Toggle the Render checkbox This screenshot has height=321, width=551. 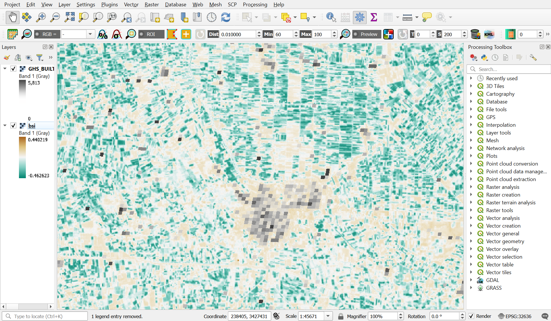tap(471, 316)
